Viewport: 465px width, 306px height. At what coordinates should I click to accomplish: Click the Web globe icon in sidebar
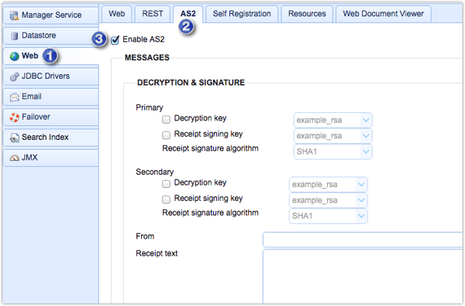pyautogui.click(x=14, y=56)
